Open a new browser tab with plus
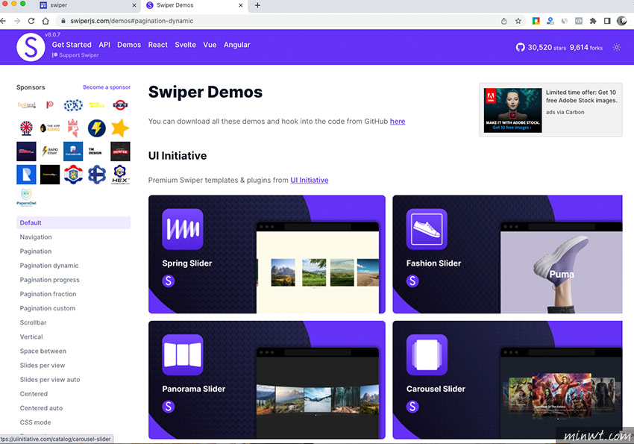This screenshot has height=444, width=634. (257, 5)
